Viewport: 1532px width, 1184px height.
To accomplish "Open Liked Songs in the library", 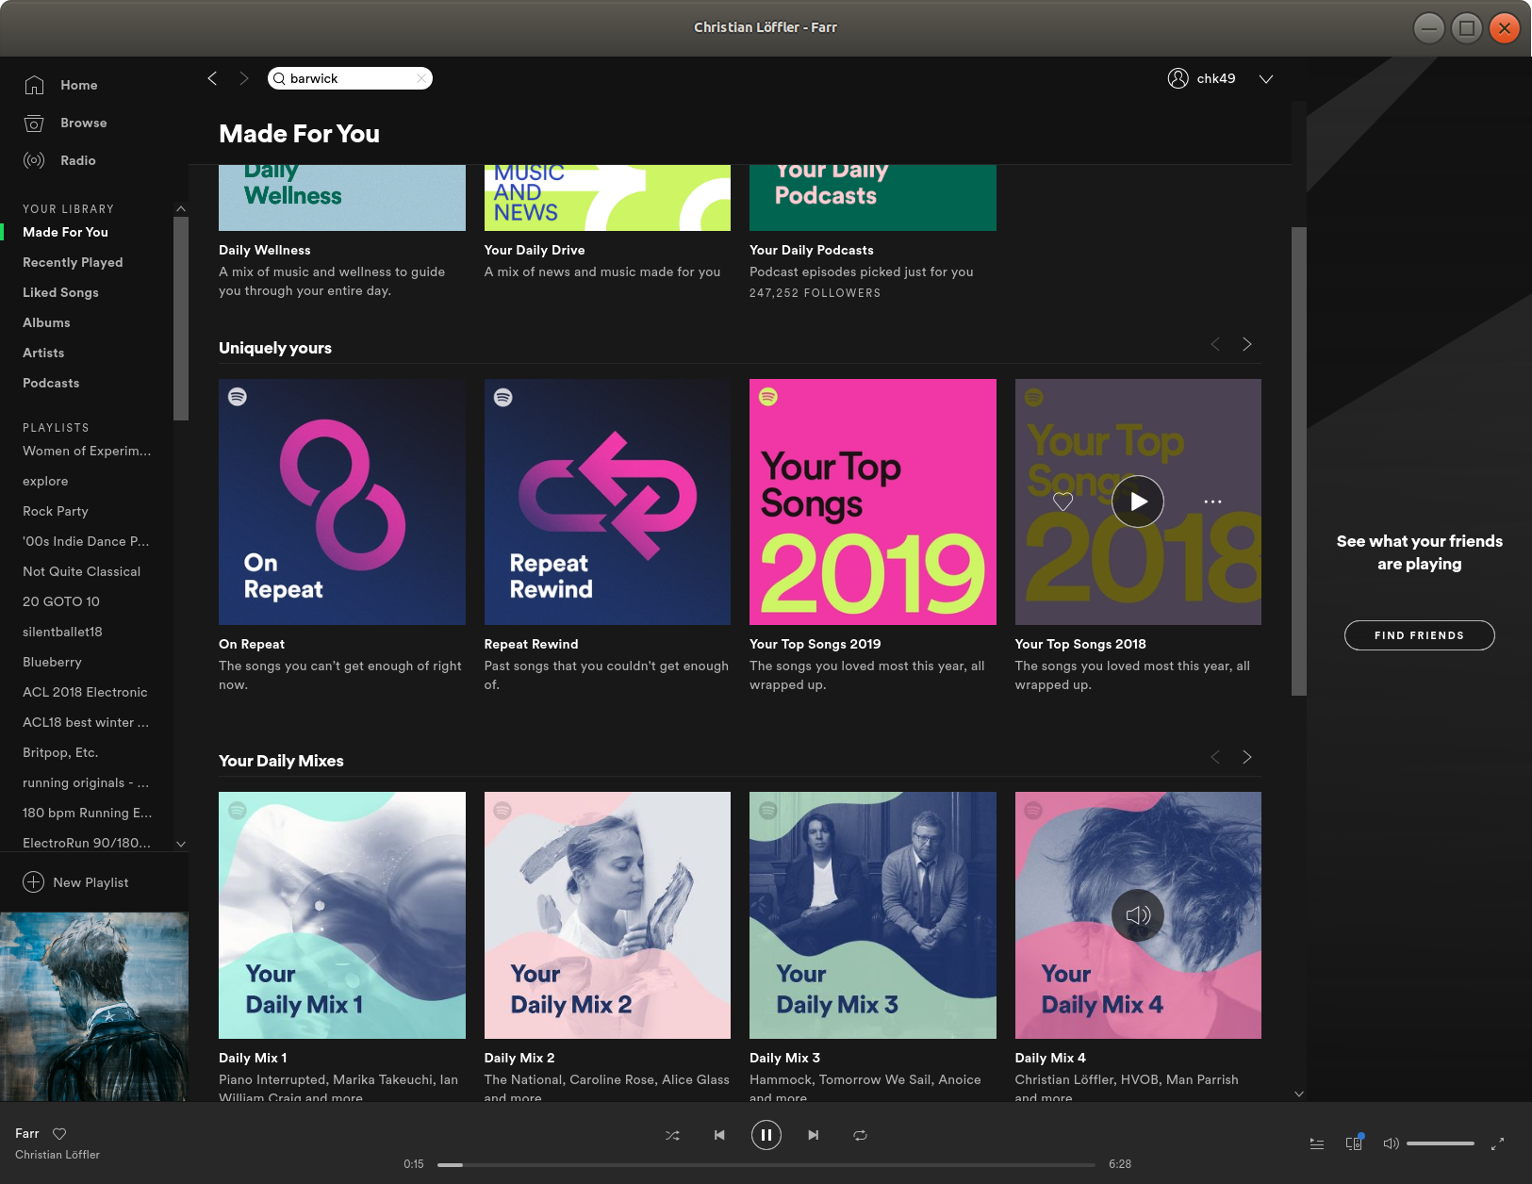I will (60, 292).
